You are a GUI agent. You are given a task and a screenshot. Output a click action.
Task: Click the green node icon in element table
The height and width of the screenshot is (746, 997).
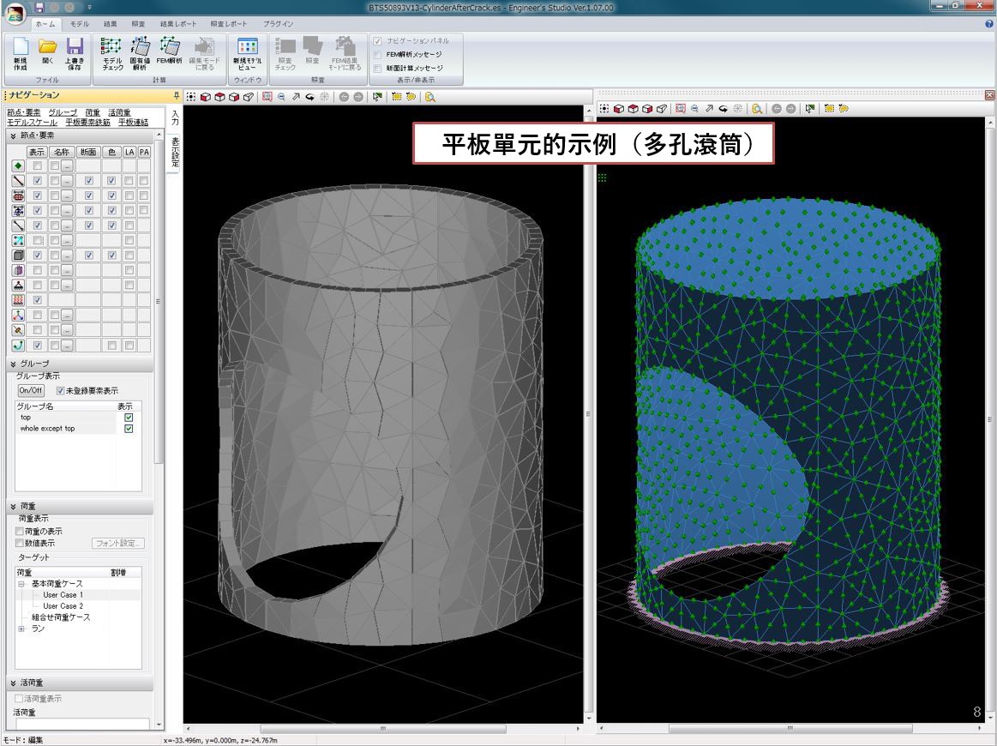(x=17, y=165)
